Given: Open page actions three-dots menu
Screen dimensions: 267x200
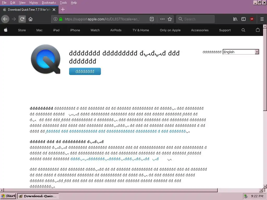Looking at the screenshot, I should pyautogui.click(x=162, y=19).
